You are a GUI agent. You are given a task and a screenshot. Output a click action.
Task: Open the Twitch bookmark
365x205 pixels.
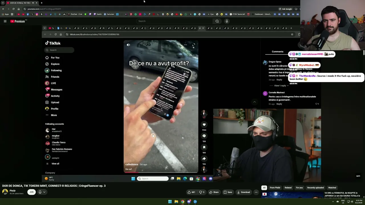[98, 14]
